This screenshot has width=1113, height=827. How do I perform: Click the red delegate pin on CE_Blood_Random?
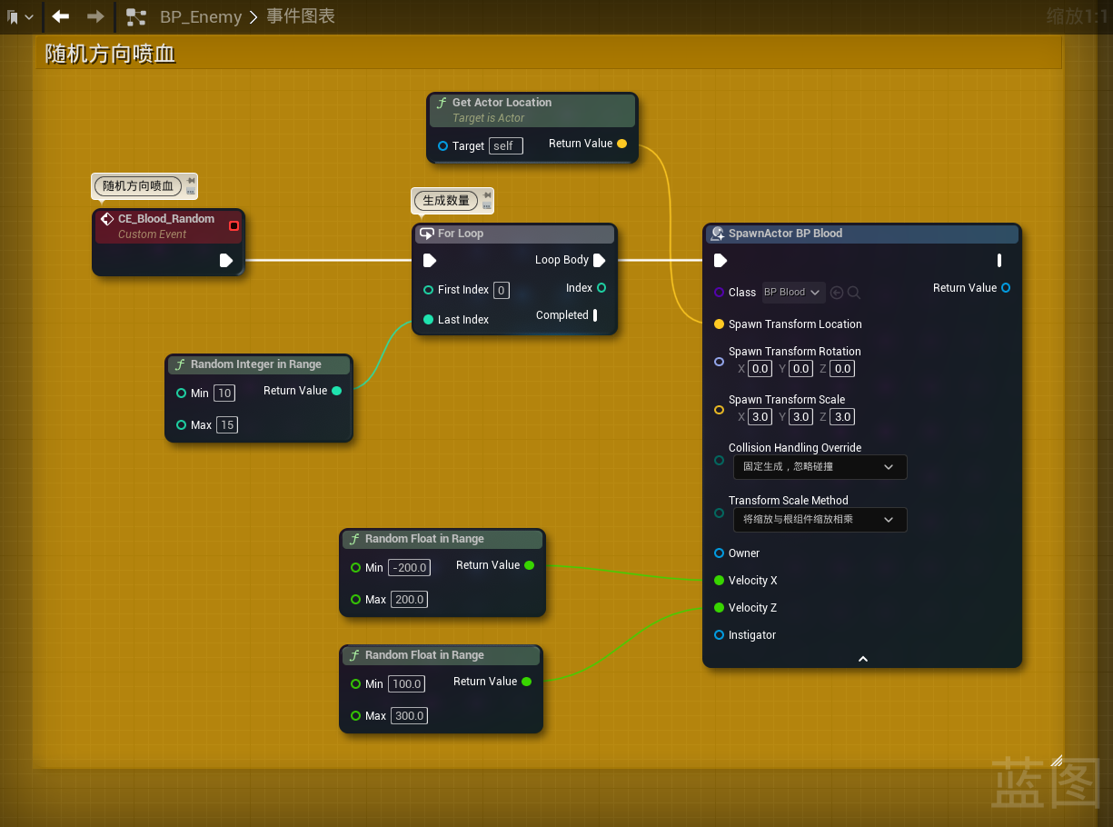point(234,225)
